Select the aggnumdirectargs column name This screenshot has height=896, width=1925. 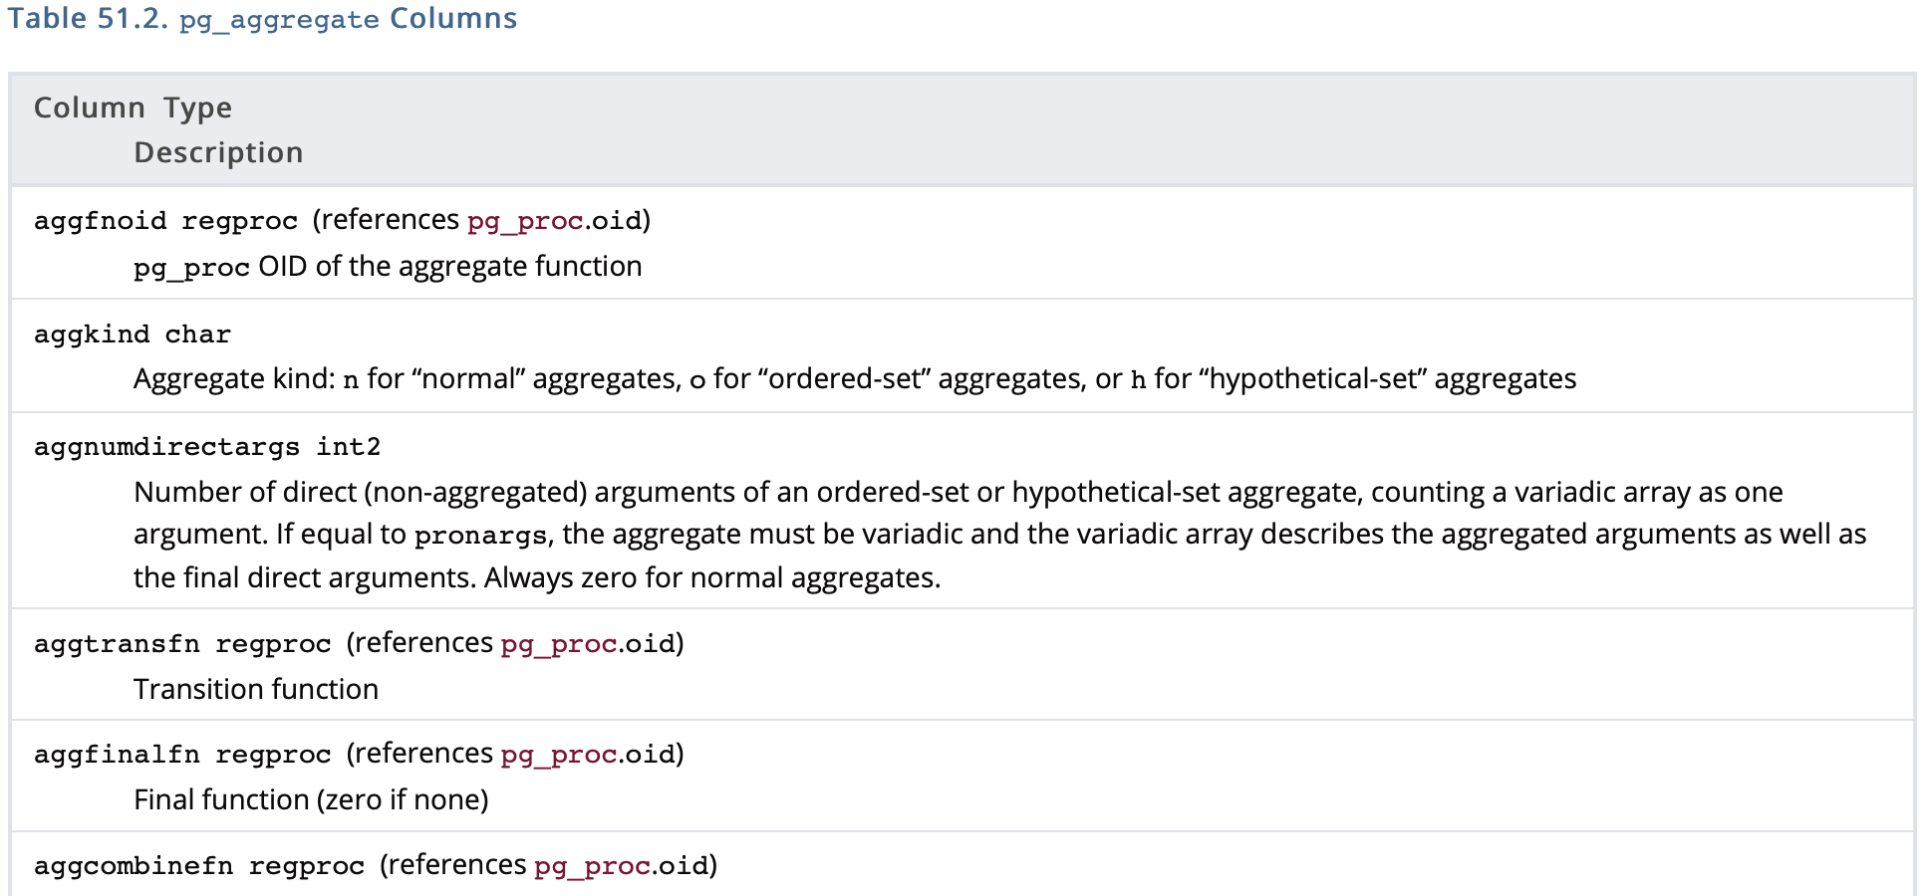point(166,447)
